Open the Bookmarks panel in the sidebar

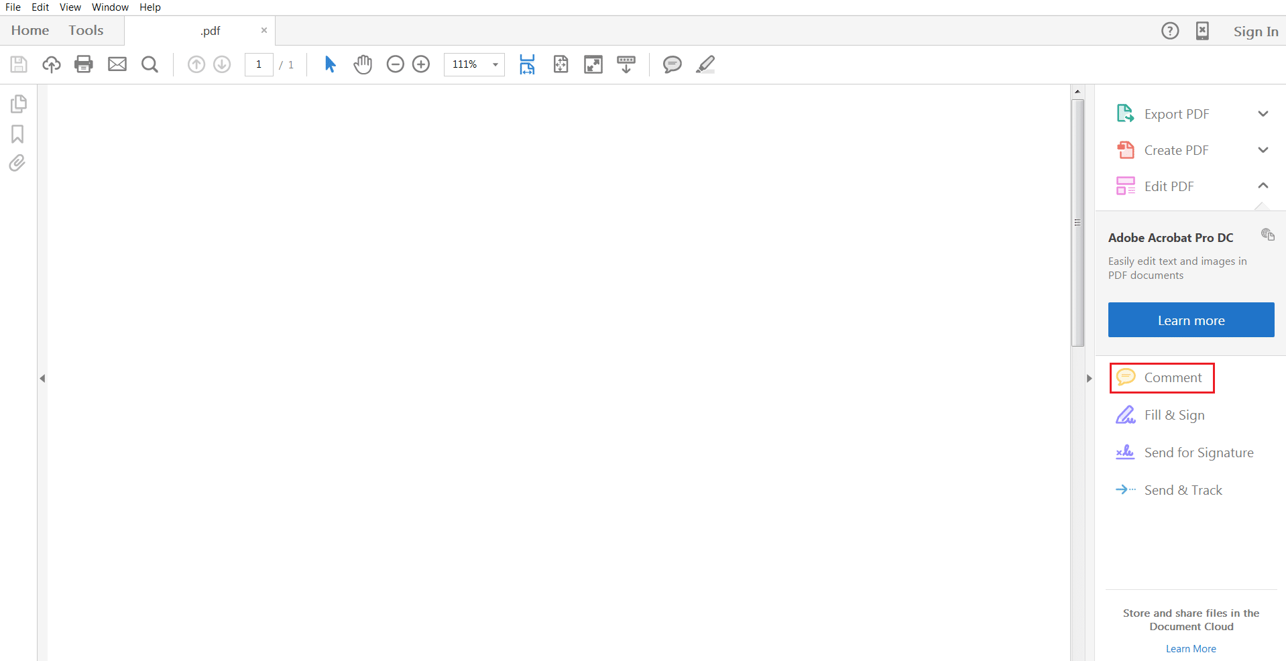click(17, 133)
